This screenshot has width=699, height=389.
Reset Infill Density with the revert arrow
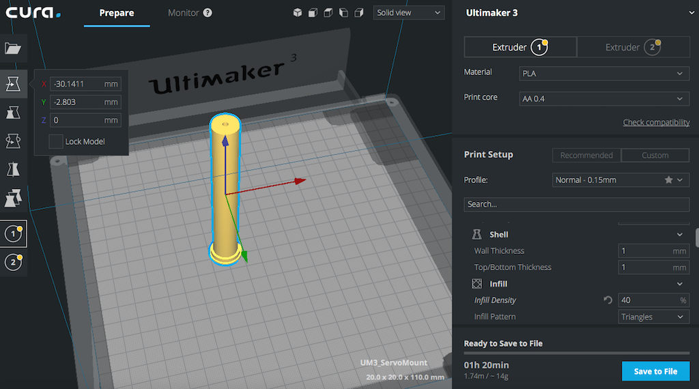608,300
